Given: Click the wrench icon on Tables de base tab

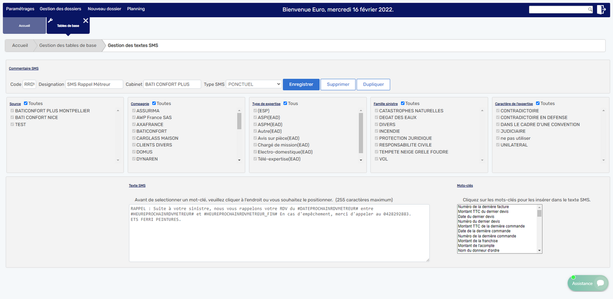Looking at the screenshot, I should coord(51,20).
